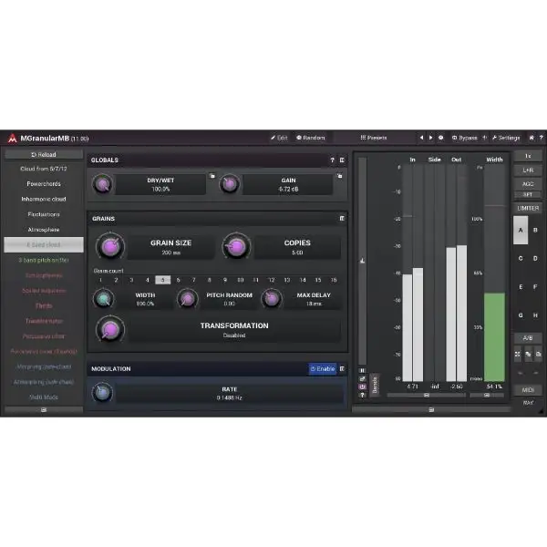Open the plugin help question mark at top right

(541, 138)
